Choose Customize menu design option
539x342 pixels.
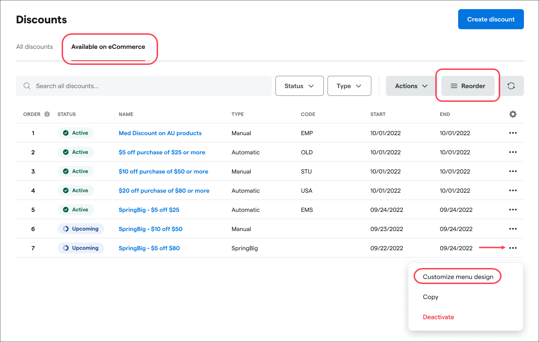(x=458, y=277)
